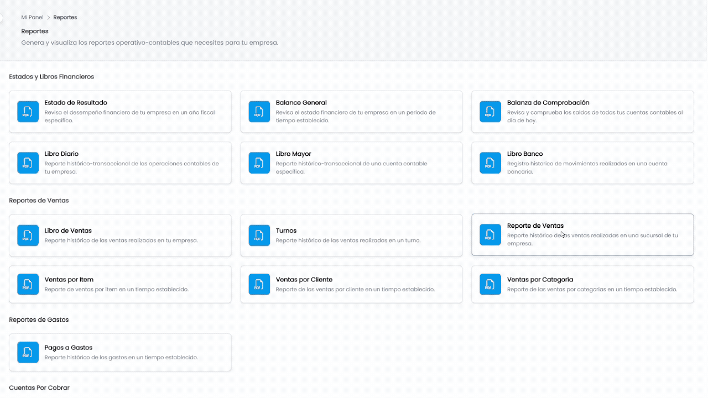Click the Libro Banco PDF icon
Screen dimensions: 708x398
coord(490,163)
